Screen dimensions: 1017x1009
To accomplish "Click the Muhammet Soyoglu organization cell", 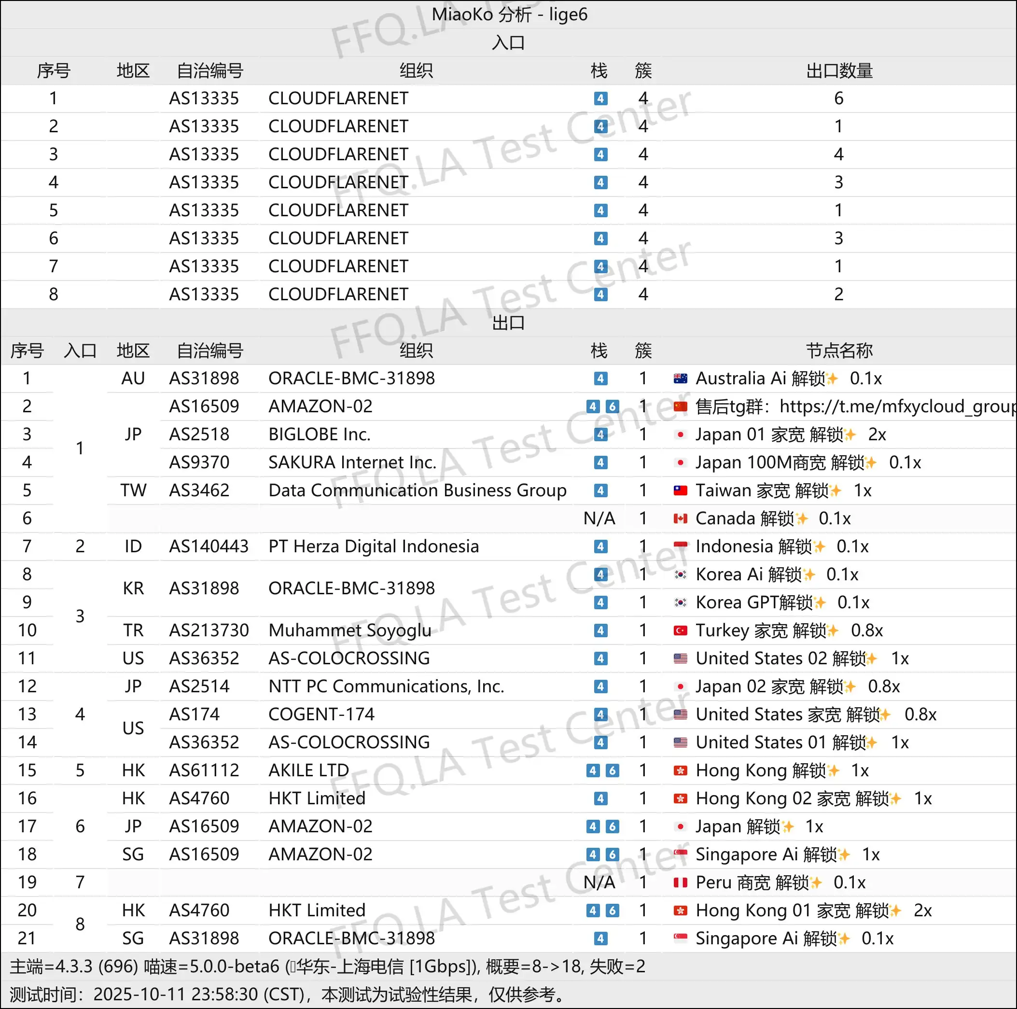I will [x=349, y=631].
